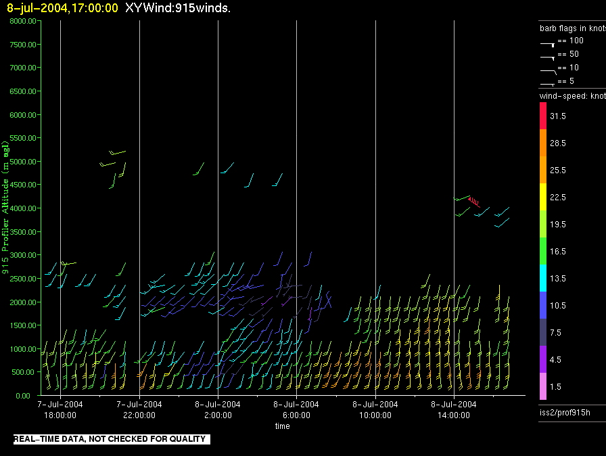Click the 10-knot barb flag legend symbol
Image resolution: width=606 pixels, height=456 pixels.
pyautogui.click(x=548, y=72)
